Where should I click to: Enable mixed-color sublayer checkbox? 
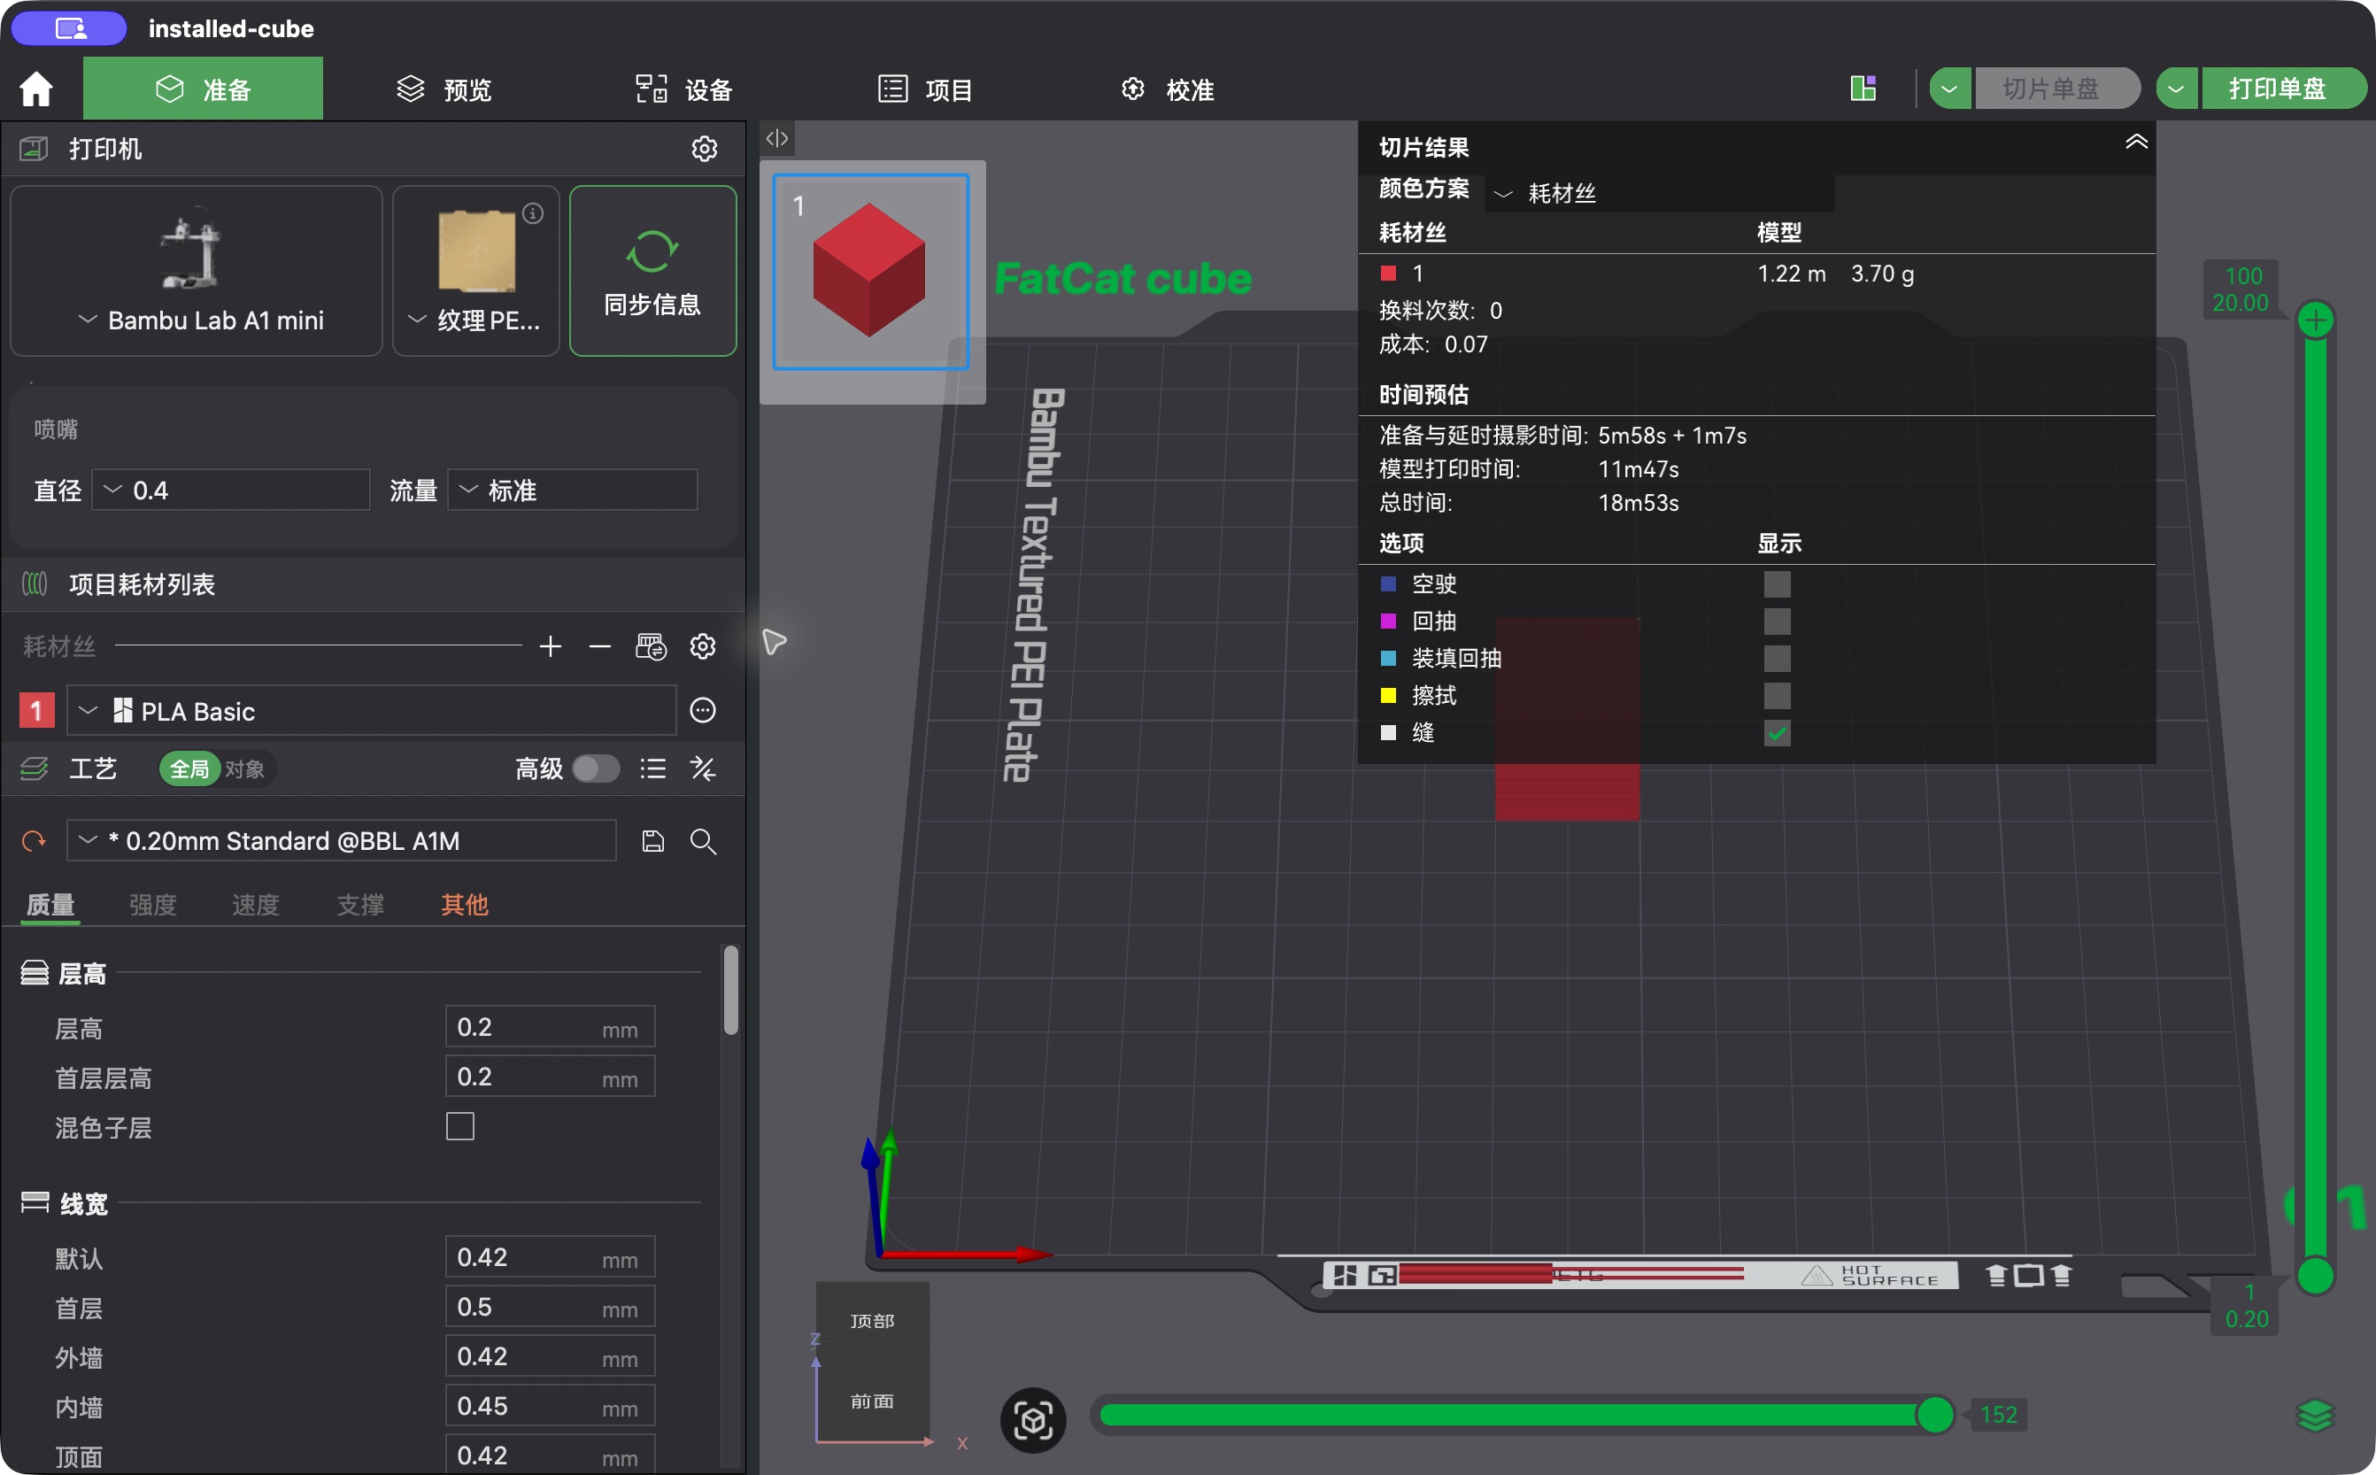(x=459, y=1127)
